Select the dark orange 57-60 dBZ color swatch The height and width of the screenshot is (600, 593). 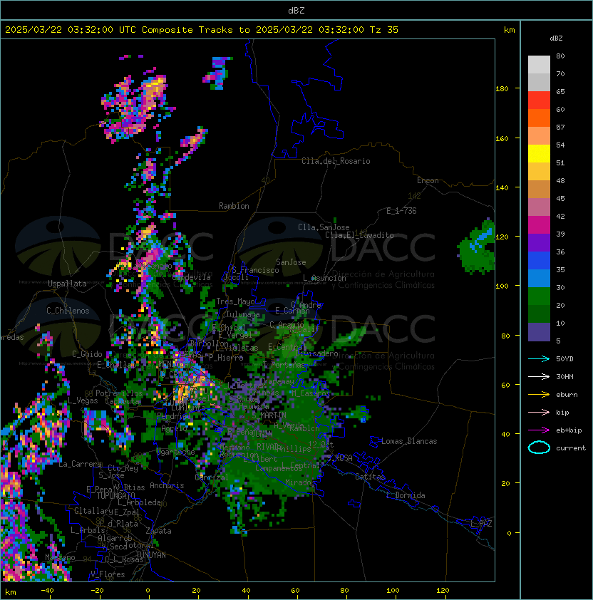click(x=539, y=118)
